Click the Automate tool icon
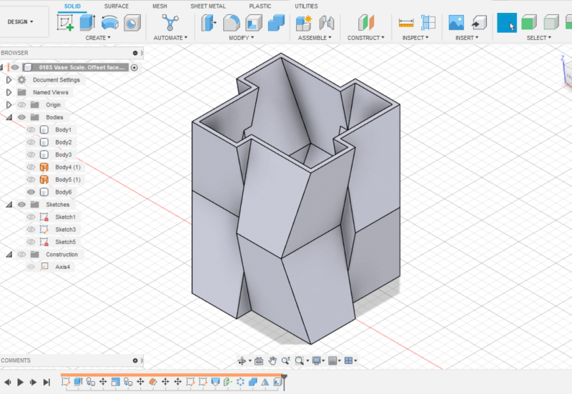 coord(170,23)
